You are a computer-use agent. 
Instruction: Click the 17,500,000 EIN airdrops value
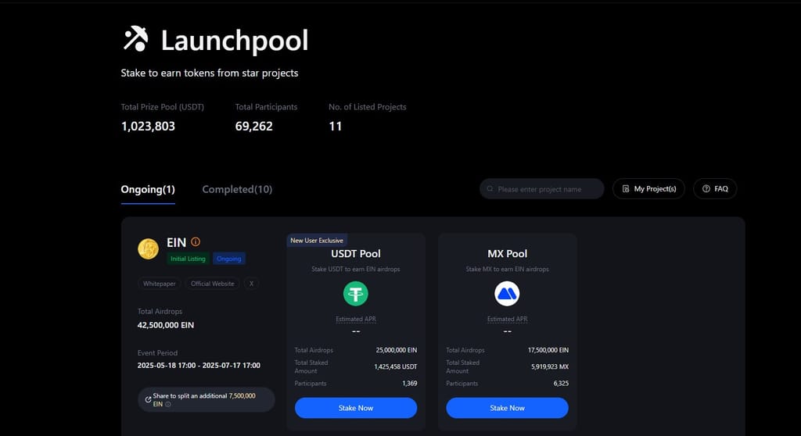548,350
